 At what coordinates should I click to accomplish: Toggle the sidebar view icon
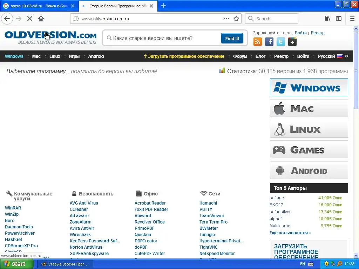coord(339,19)
